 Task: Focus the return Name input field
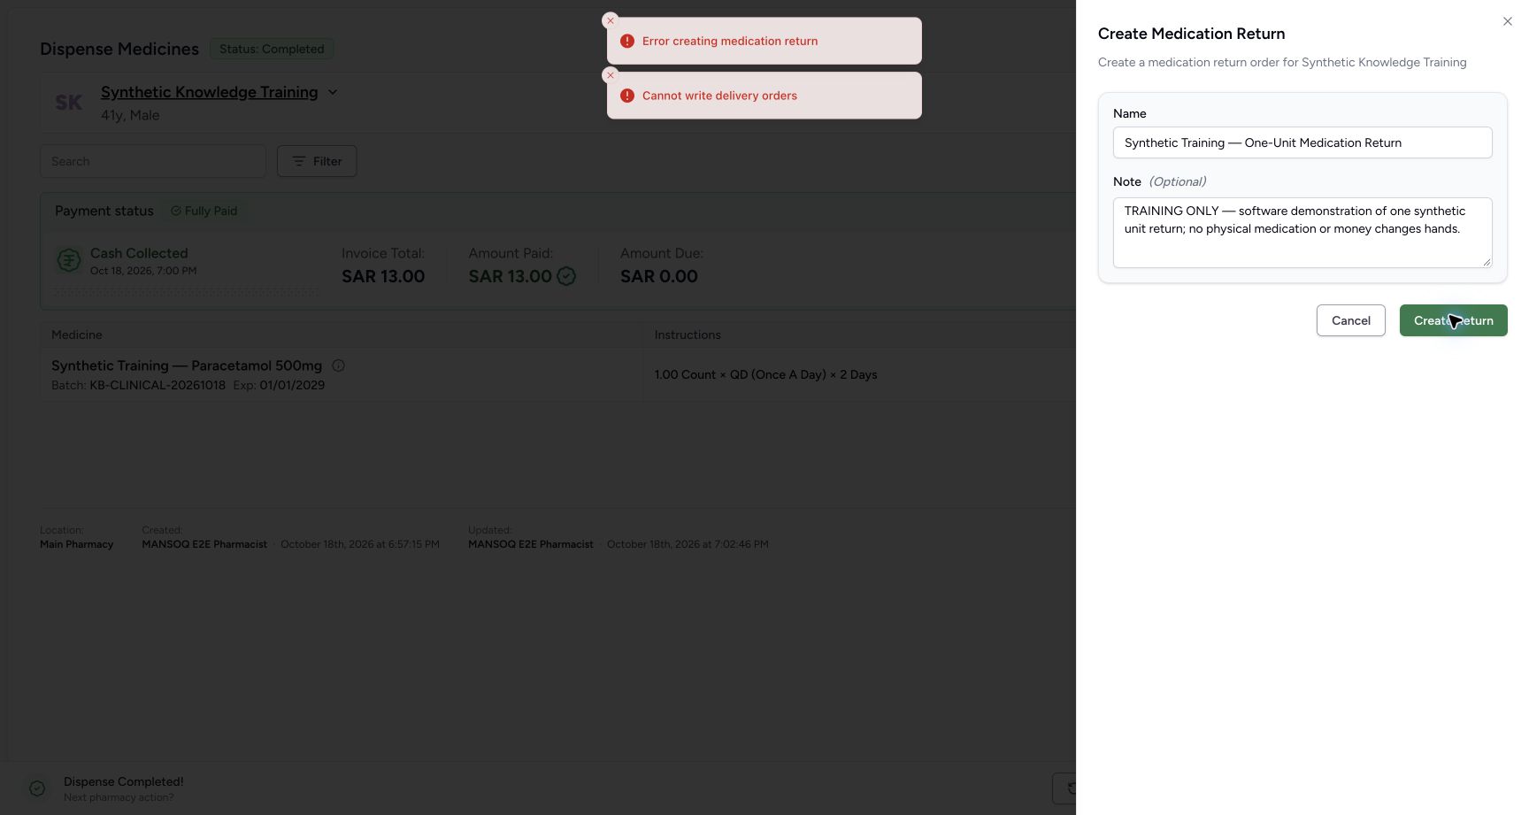(x=1302, y=142)
